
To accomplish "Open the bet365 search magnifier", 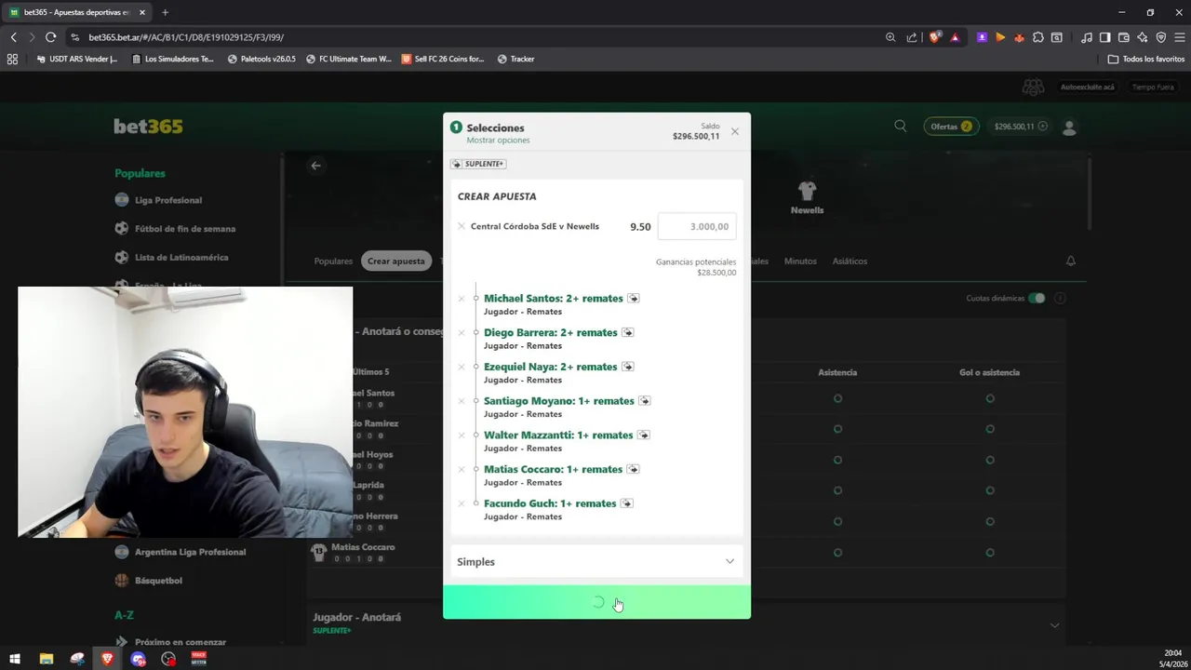I will click(x=901, y=126).
